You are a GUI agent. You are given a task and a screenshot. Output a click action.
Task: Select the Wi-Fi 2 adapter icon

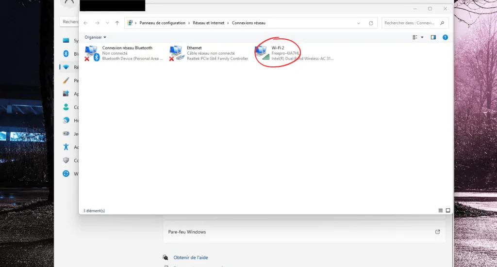[x=262, y=53]
